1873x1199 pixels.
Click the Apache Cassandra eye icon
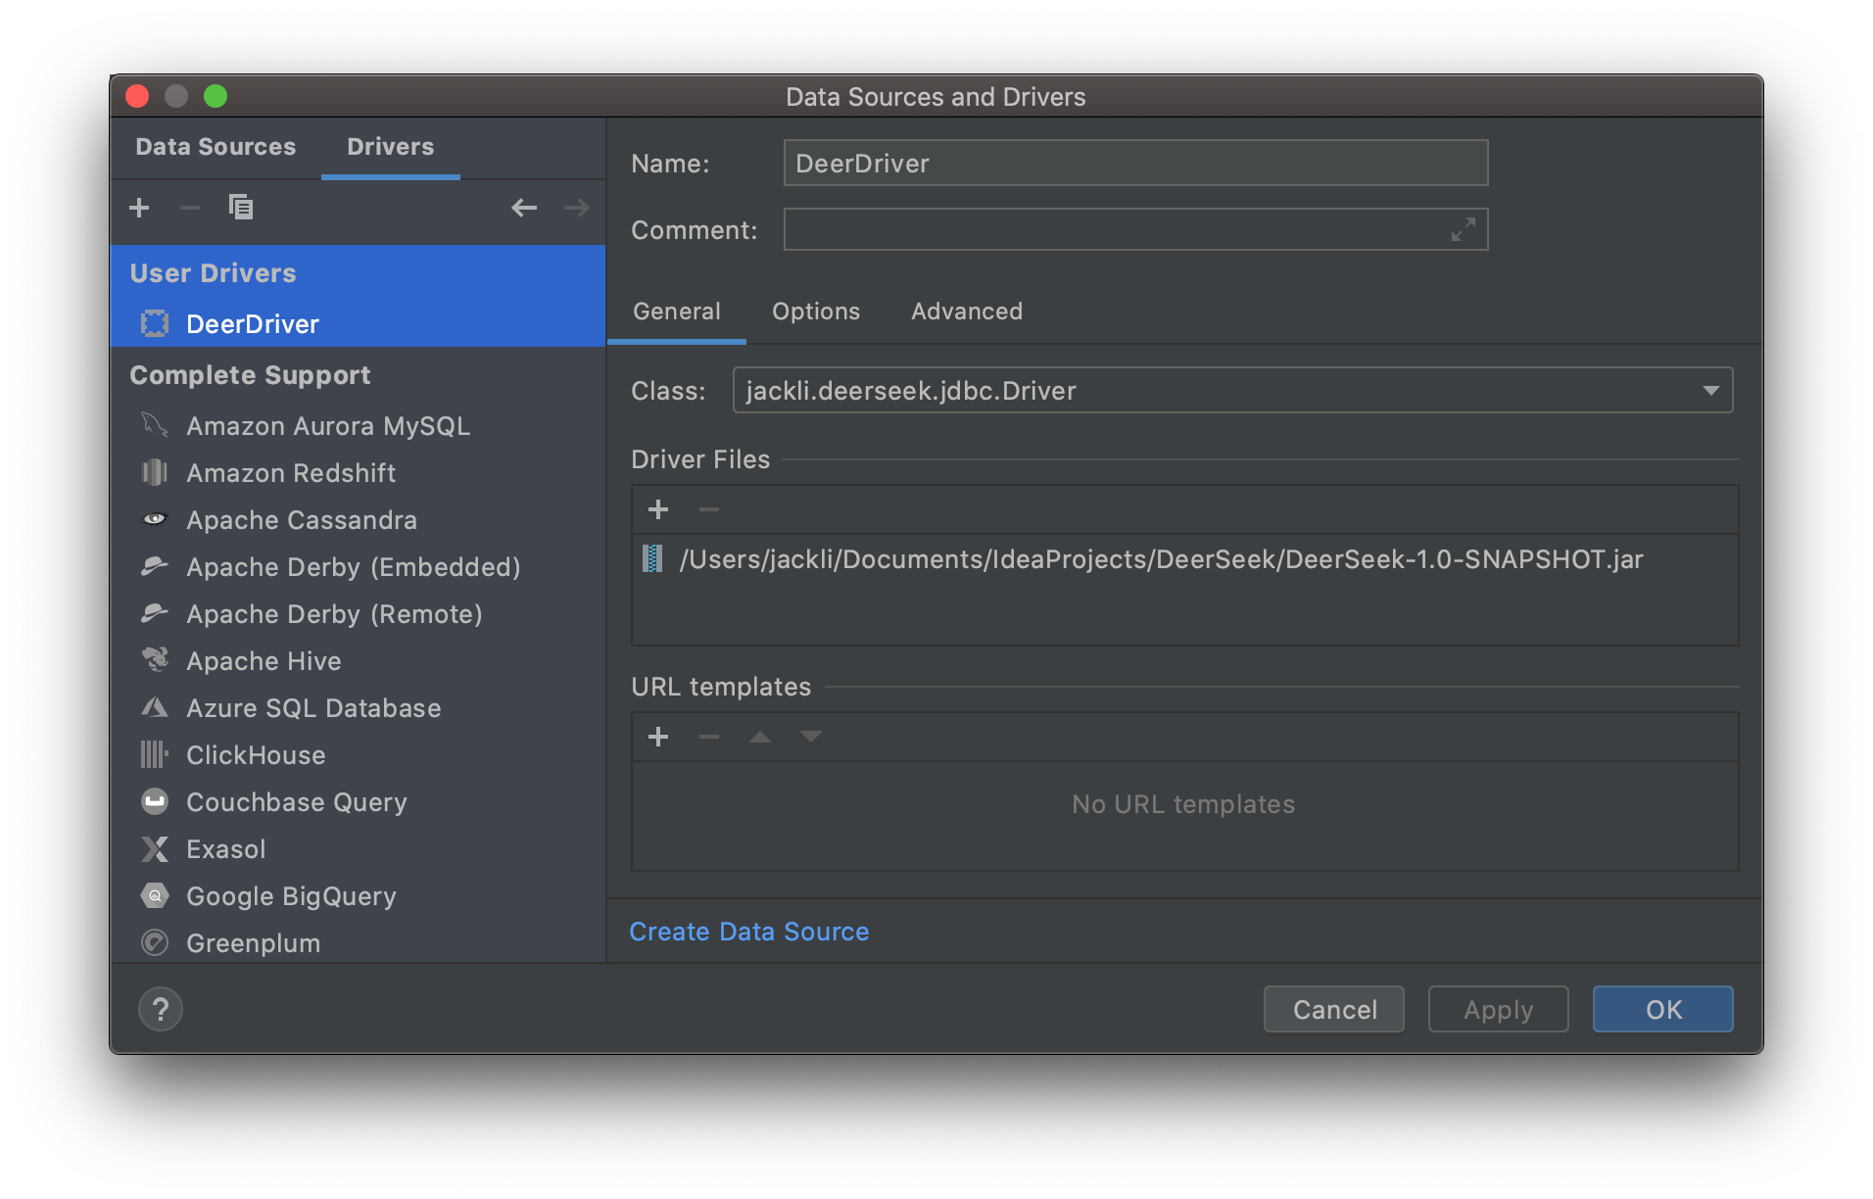(x=155, y=519)
